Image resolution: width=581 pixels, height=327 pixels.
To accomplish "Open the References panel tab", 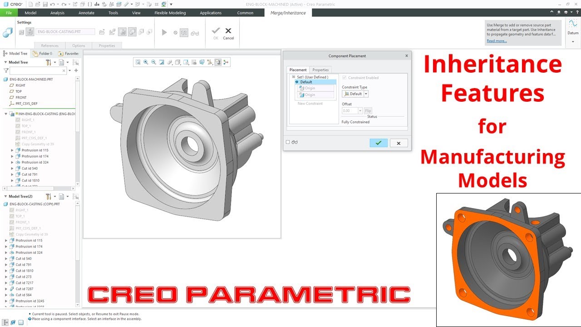I will pos(49,45).
